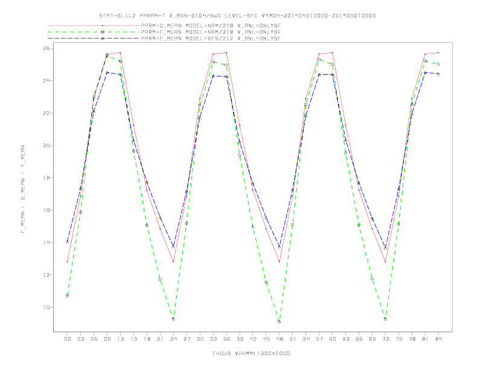Image resolution: width=478 pixels, height=369 pixels.
Task: Click x-axis tick label 66
Action: pos(359,339)
